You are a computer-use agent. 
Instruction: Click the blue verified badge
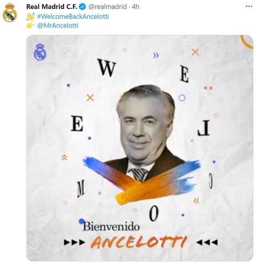[x=82, y=7]
